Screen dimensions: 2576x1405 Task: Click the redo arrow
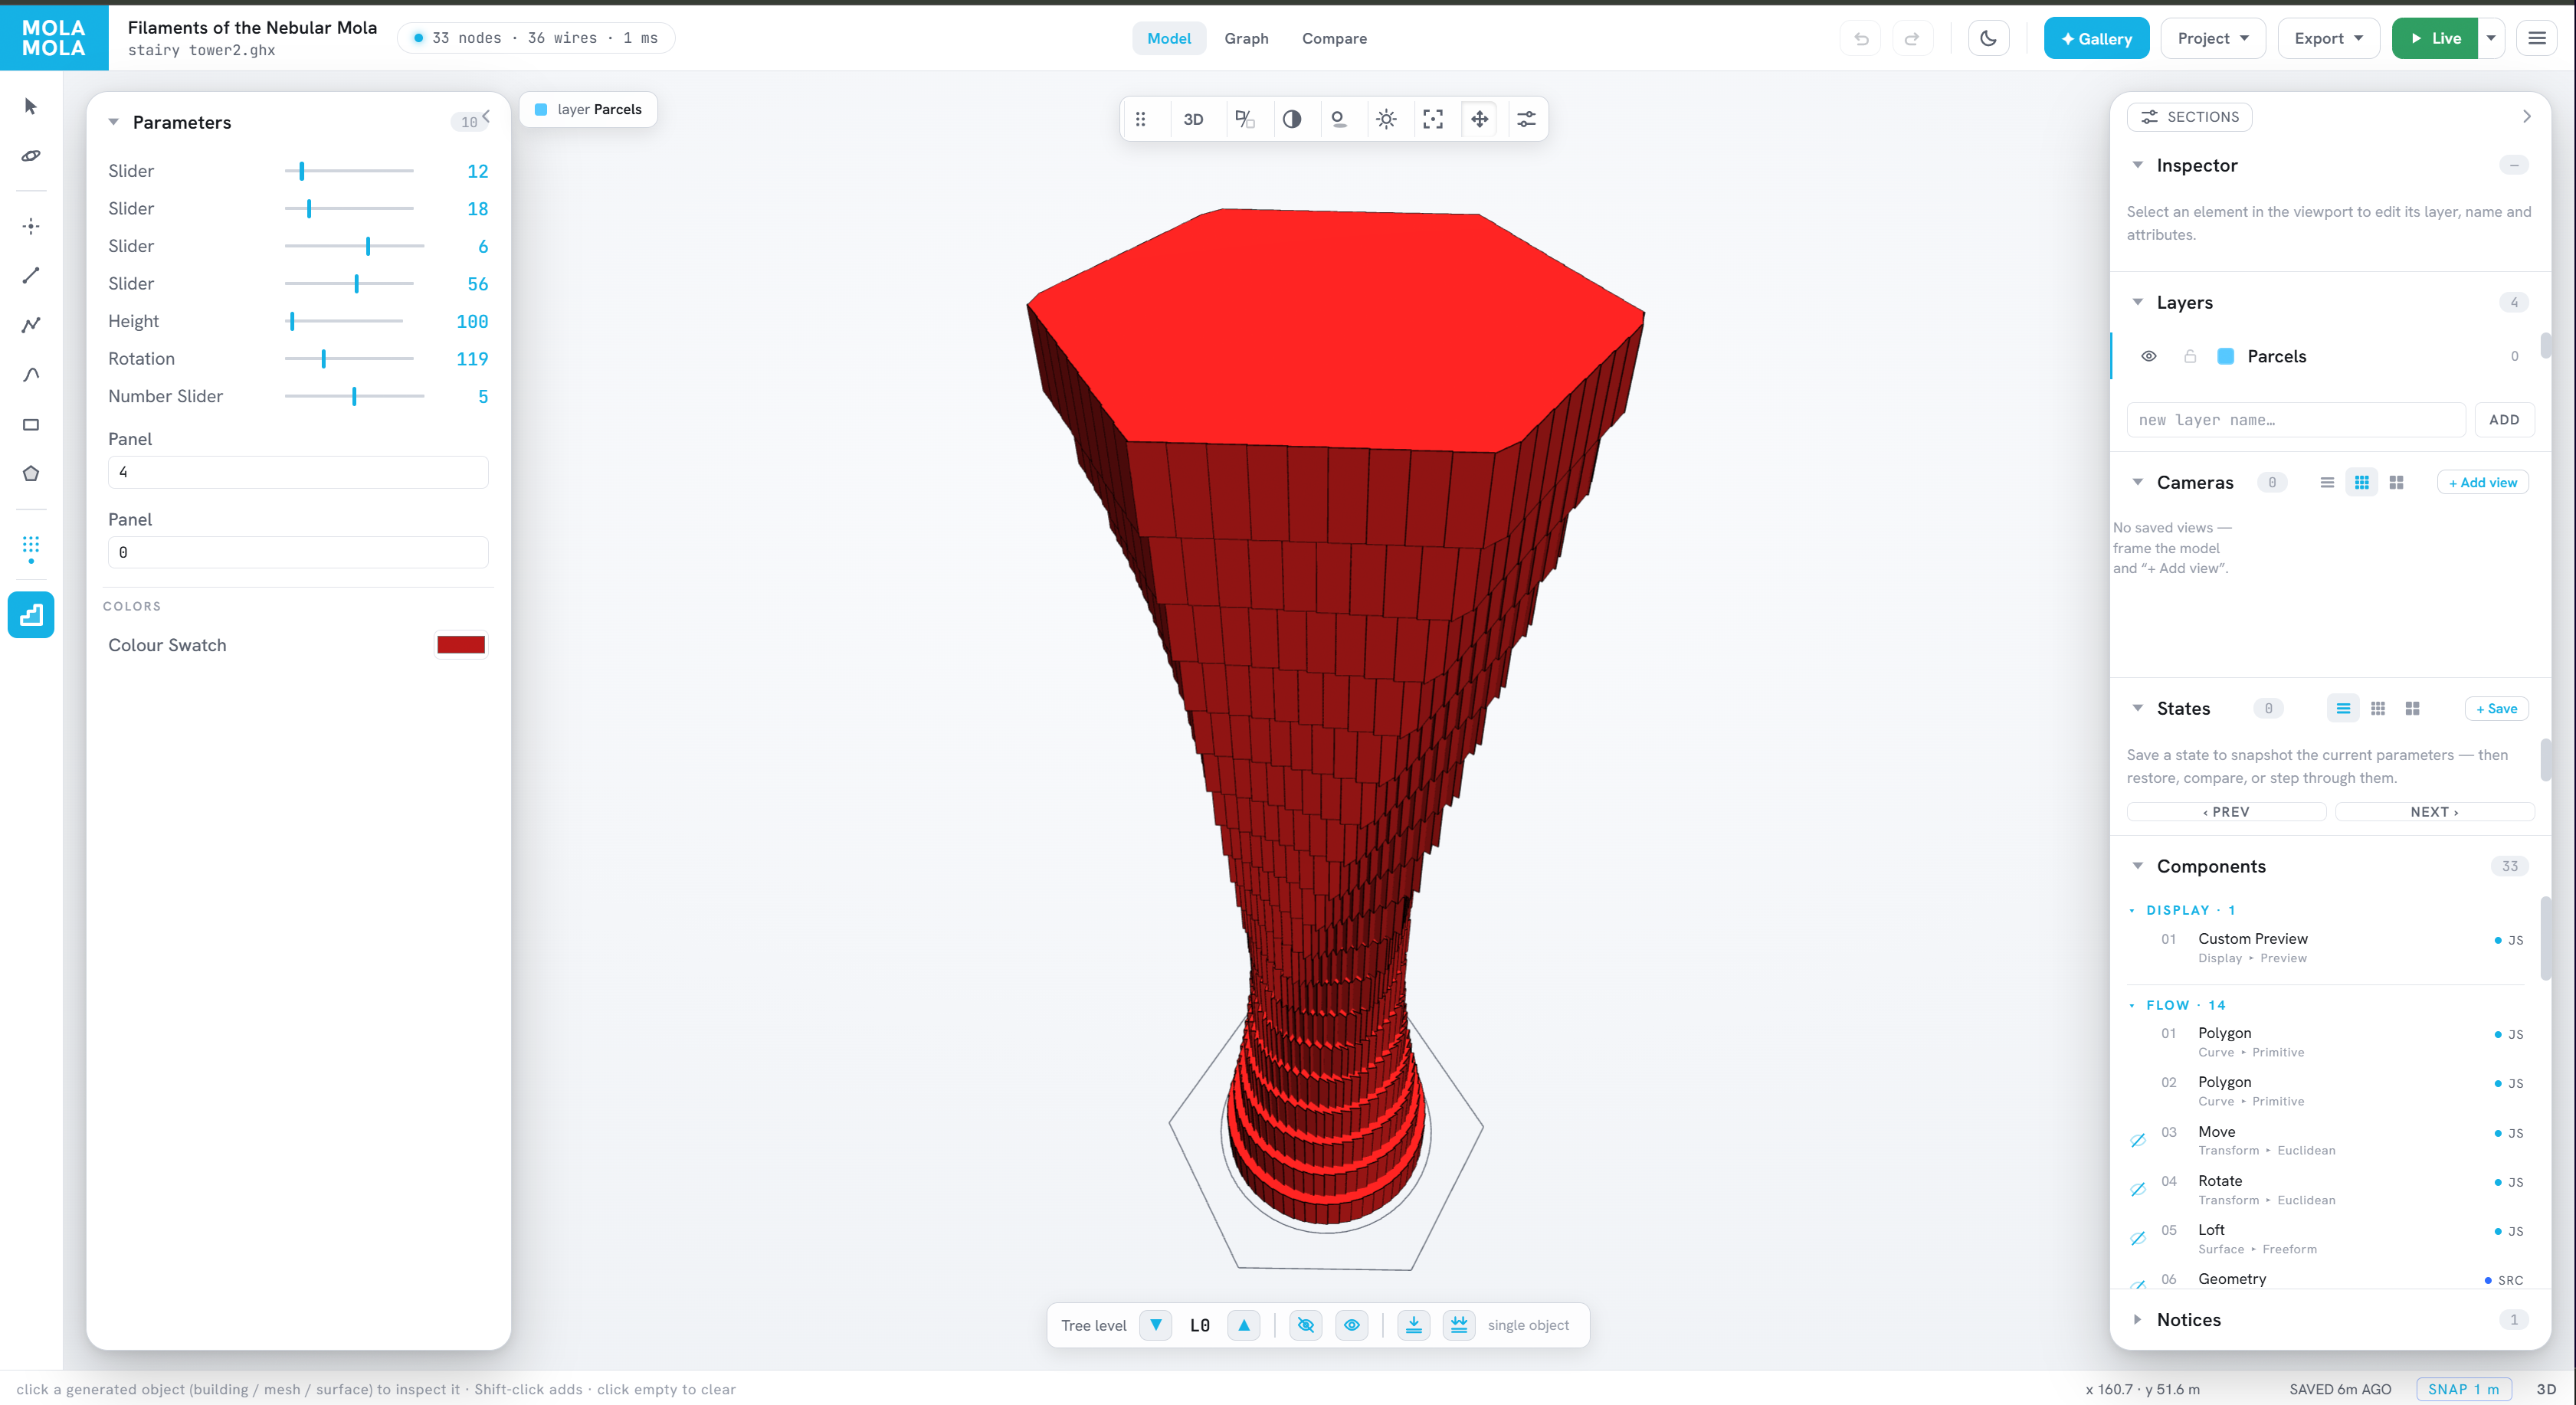pos(1912,39)
